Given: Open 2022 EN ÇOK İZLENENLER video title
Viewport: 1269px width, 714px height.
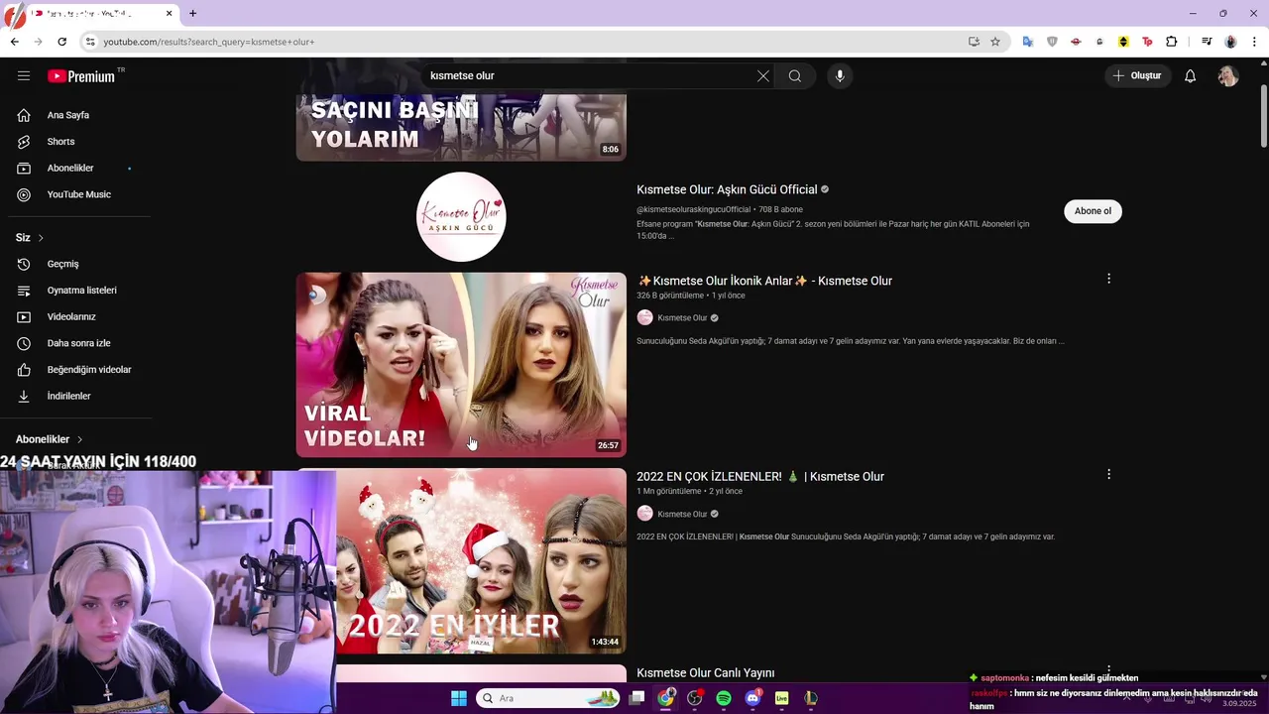Looking at the screenshot, I should (760, 477).
